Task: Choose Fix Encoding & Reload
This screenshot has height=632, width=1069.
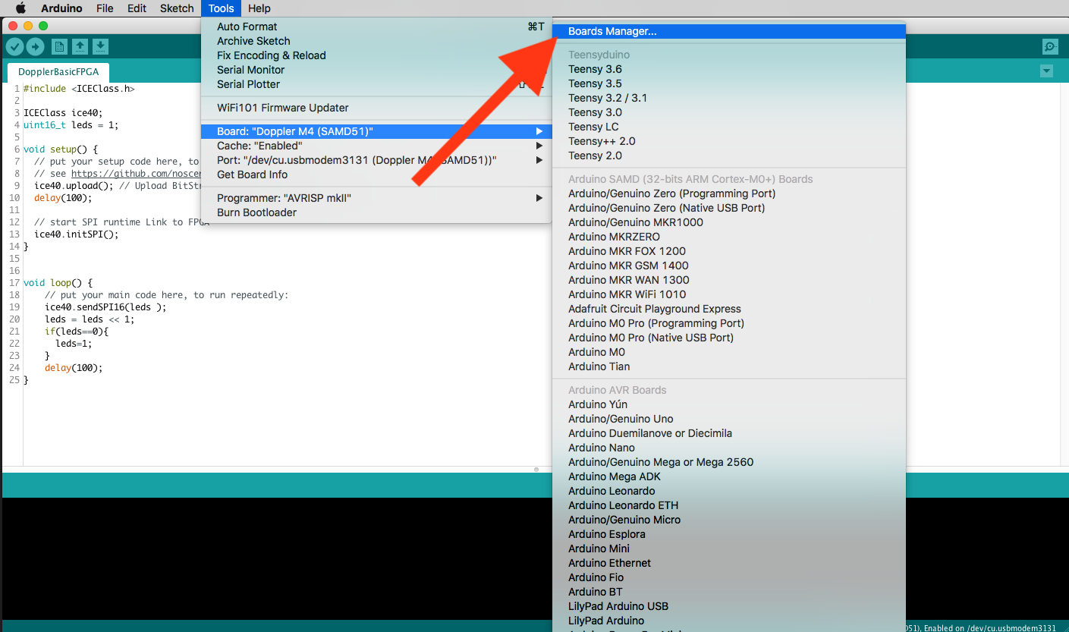Action: (x=376, y=55)
